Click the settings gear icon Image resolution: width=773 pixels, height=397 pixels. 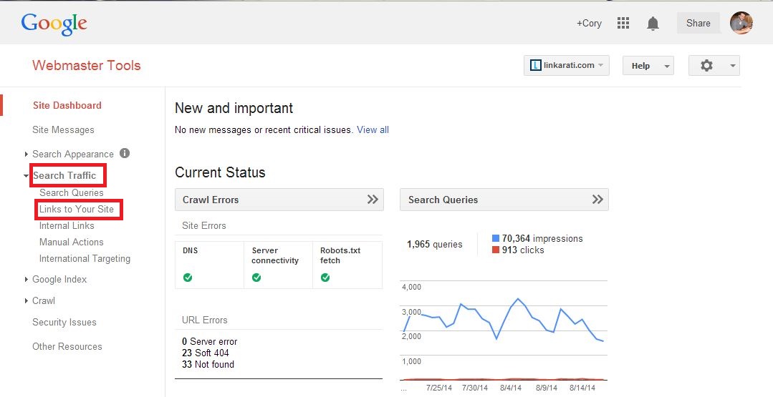point(707,65)
